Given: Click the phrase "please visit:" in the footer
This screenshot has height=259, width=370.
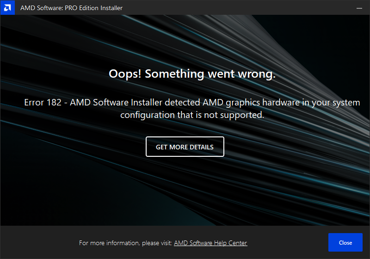Looking at the screenshot, I should point(157,243).
